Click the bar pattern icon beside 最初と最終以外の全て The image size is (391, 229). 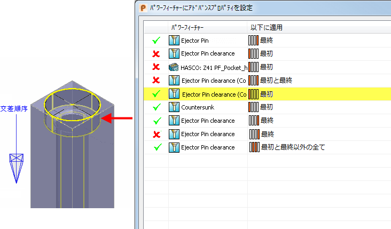254,147
